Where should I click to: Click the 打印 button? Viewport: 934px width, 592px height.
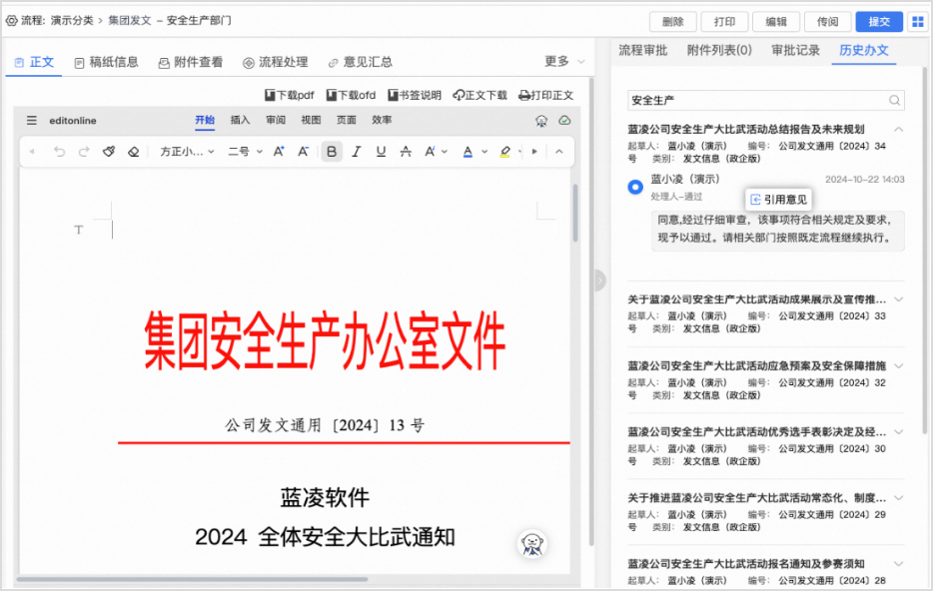tap(724, 22)
